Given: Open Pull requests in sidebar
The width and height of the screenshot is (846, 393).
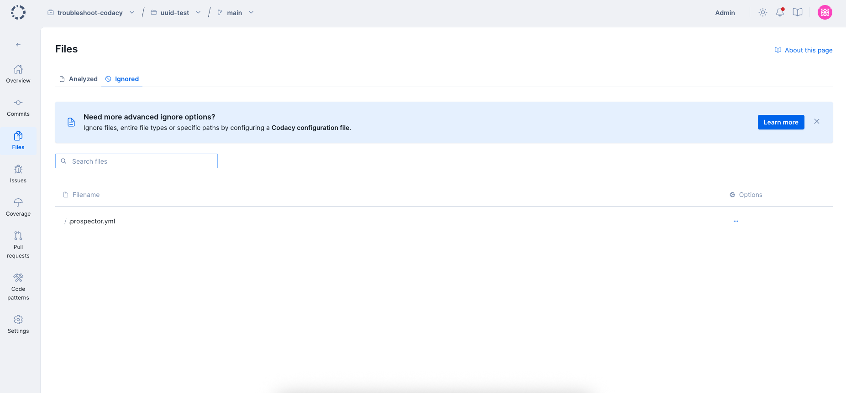Looking at the screenshot, I should [x=18, y=245].
